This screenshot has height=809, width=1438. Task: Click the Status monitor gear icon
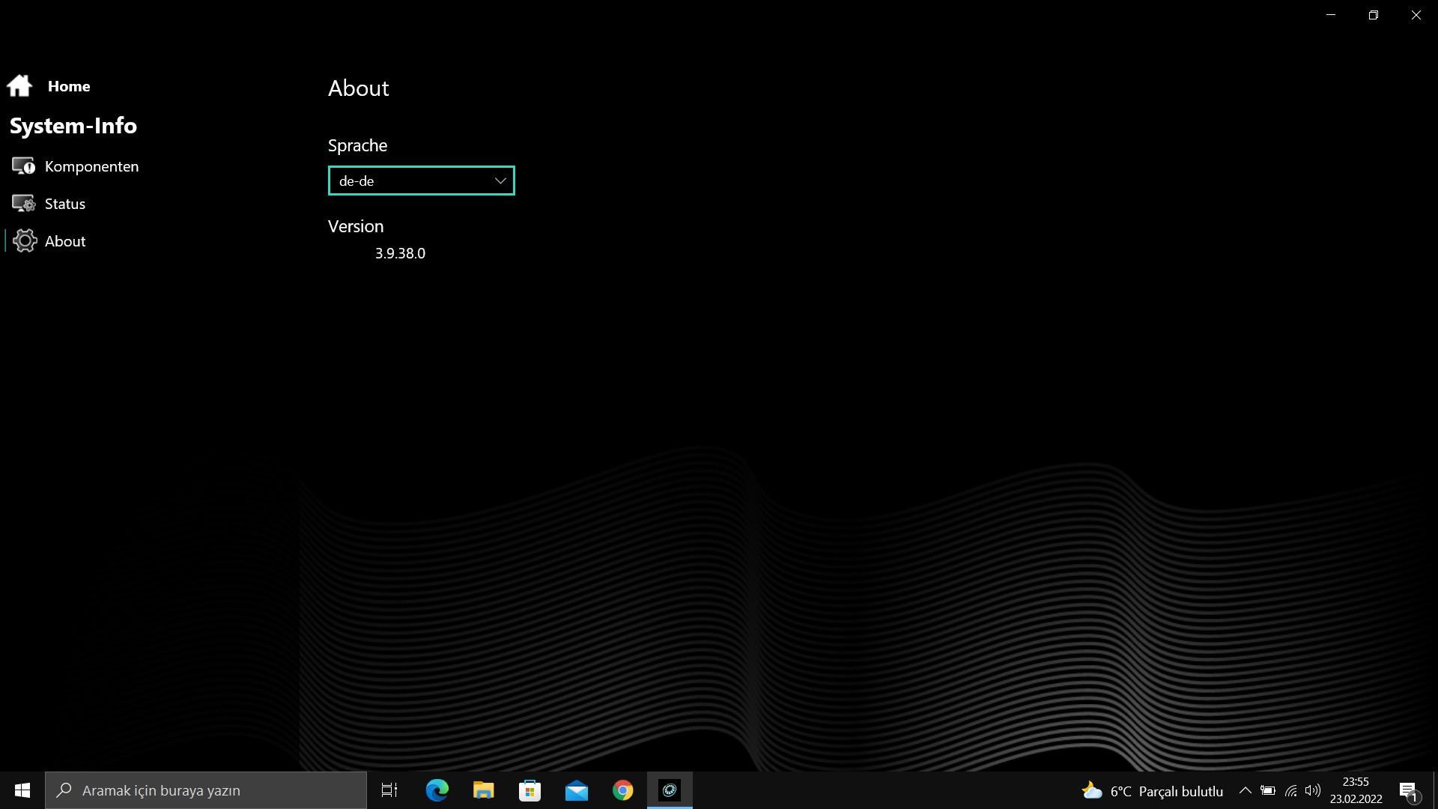[23, 203]
